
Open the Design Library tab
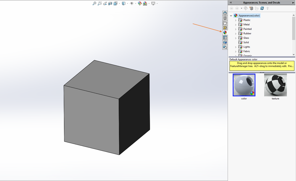click(225, 18)
